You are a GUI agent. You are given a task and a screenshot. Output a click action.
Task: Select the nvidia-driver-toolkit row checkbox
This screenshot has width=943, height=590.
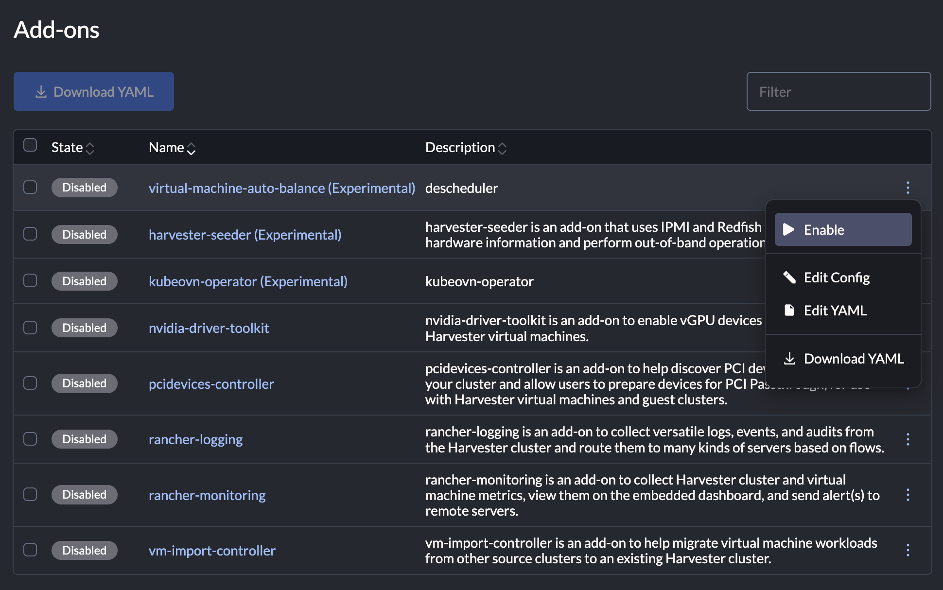pyautogui.click(x=30, y=328)
